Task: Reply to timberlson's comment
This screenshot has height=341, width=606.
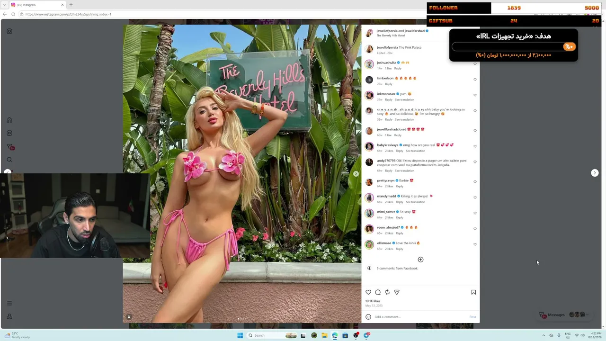Action: click(x=388, y=84)
